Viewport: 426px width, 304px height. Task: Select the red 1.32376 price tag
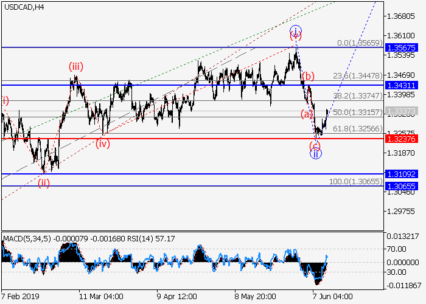point(403,139)
